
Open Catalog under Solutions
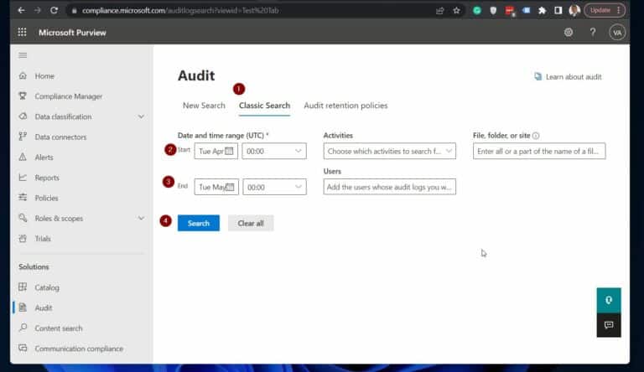click(x=47, y=287)
